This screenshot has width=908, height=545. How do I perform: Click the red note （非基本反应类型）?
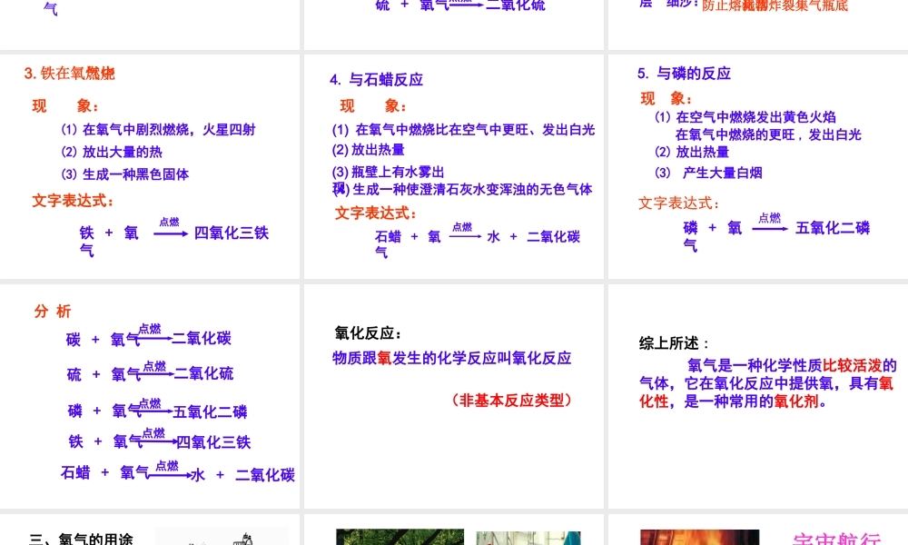(x=512, y=401)
